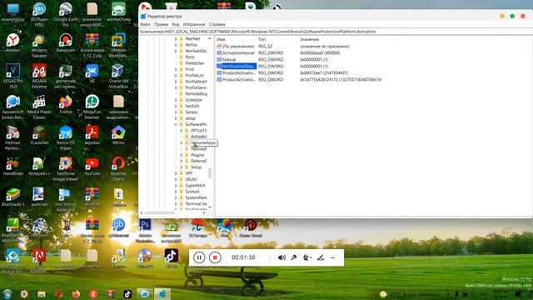Click the tree pane horizontal scrollbar
The image size is (533, 300).
pos(160,213)
